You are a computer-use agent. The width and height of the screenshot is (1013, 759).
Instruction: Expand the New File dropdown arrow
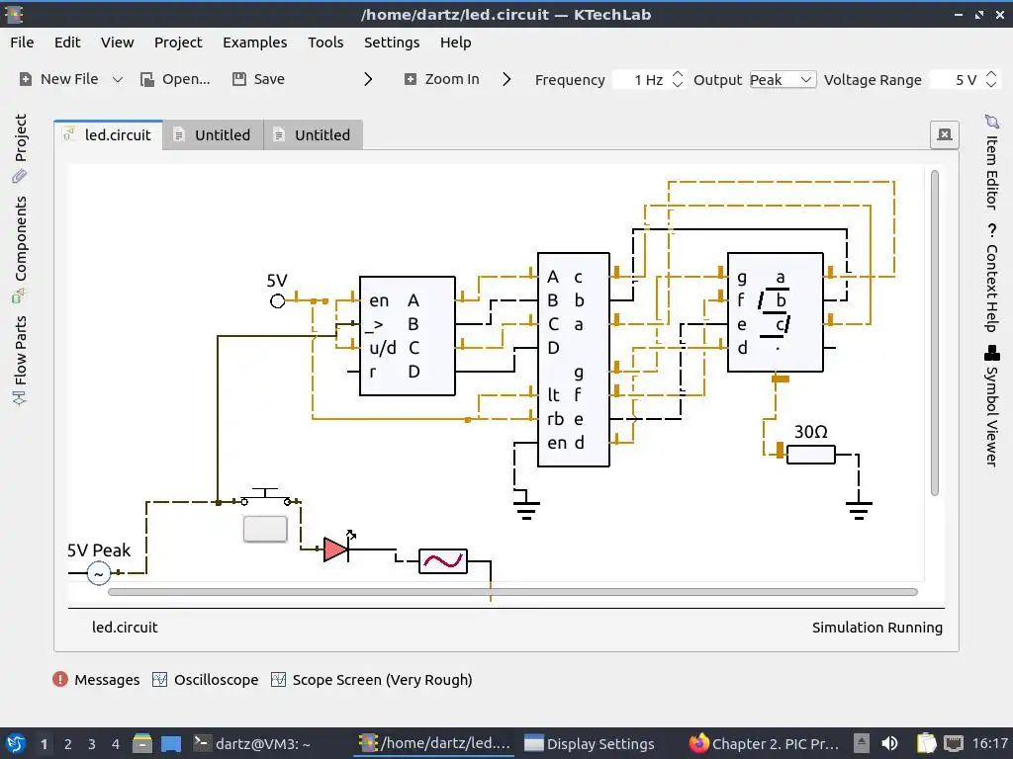[118, 79]
